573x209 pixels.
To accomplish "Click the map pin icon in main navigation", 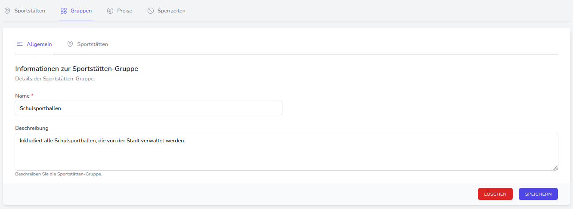I will coord(7,11).
